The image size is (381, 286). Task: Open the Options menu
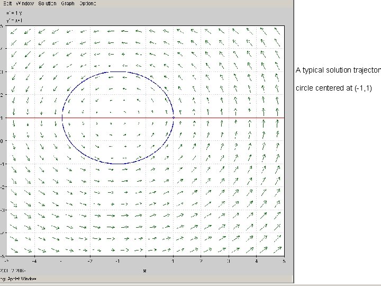point(88,3)
